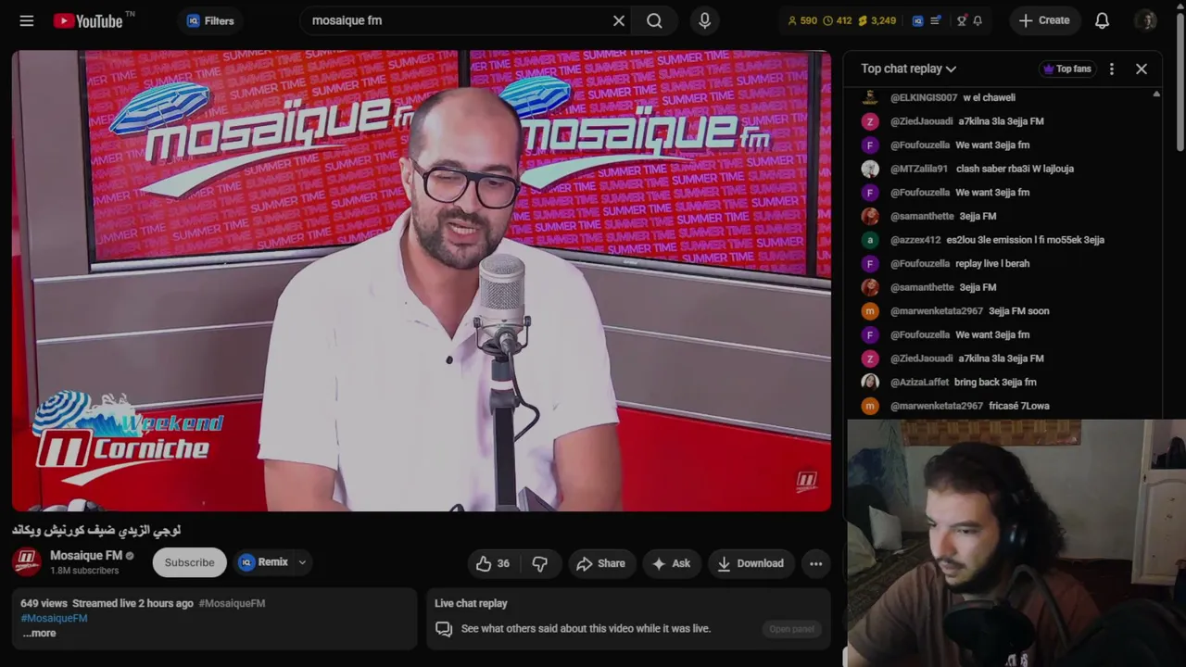Image resolution: width=1186 pixels, height=667 pixels.
Task: Open the account avatar menu
Action: (x=1145, y=20)
